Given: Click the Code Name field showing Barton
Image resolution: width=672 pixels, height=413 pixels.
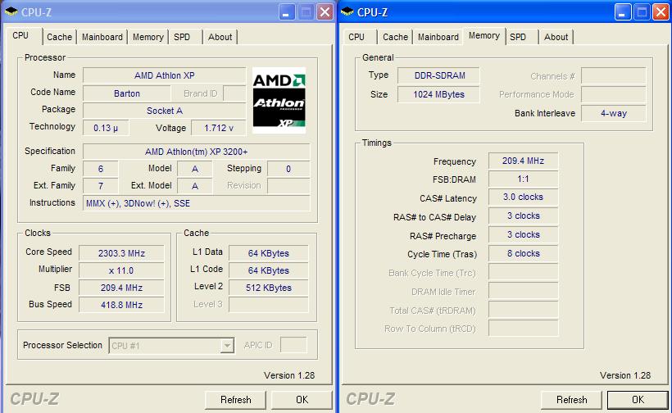Looking at the screenshot, I should tap(127, 93).
